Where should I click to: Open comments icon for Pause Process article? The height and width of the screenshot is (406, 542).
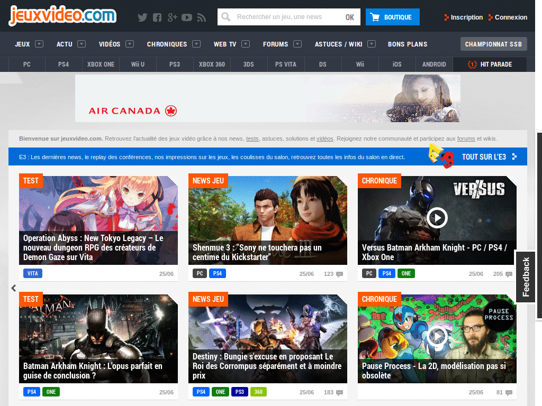tap(509, 393)
